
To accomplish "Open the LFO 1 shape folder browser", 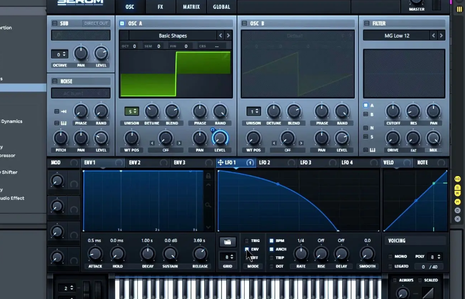I will pyautogui.click(x=228, y=242).
